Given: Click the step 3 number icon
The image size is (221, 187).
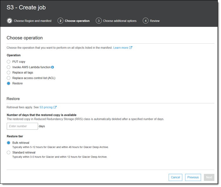Looking at the screenshot, I should click(99, 21).
